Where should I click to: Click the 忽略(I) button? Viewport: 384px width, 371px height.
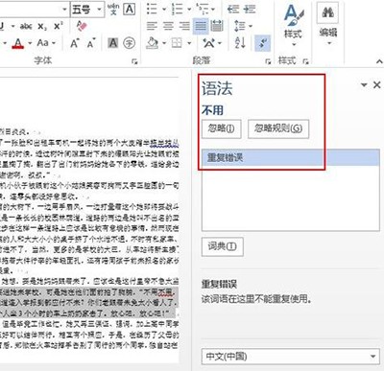click(221, 128)
